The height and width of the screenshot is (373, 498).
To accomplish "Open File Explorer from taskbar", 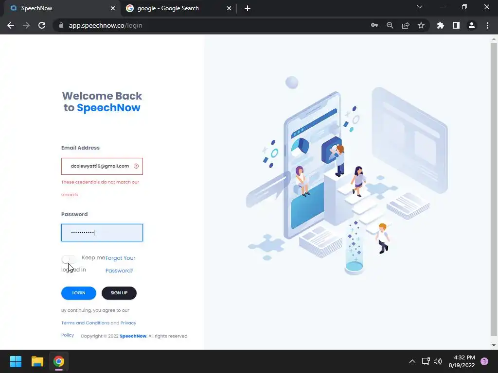I will (37, 361).
